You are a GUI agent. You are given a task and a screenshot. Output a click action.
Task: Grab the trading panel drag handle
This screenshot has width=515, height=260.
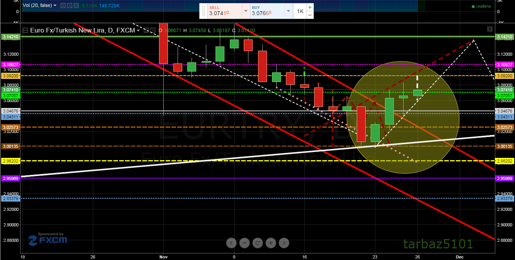204,11
